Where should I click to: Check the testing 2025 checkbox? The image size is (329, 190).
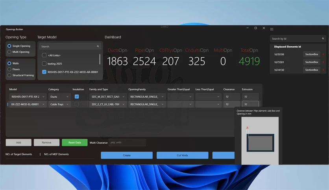(44, 64)
